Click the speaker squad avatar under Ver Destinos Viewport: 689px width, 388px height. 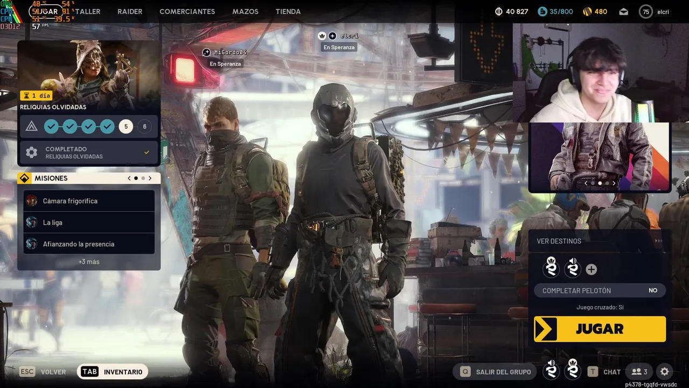point(573,268)
